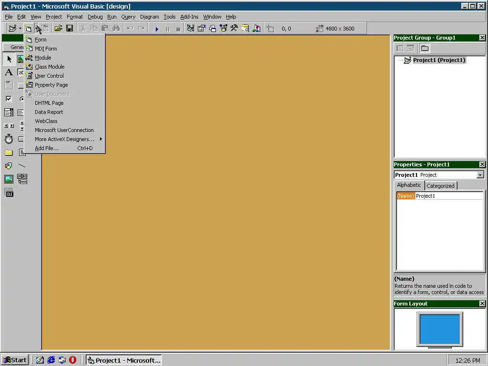Image resolution: width=488 pixels, height=366 pixels.
Task: Click View Code in Project Group panel
Action: (400, 48)
